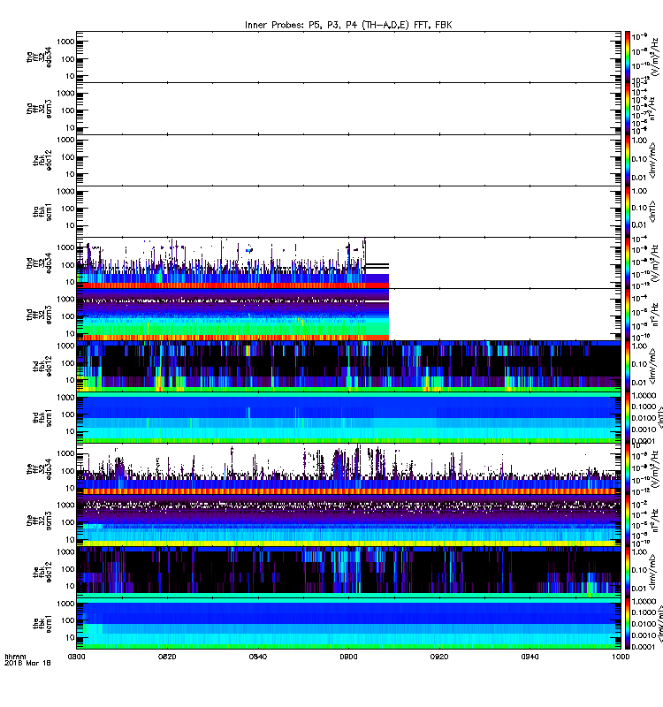Click the the fbk scm1 color bar
The height and width of the screenshot is (707, 663).
628,624
